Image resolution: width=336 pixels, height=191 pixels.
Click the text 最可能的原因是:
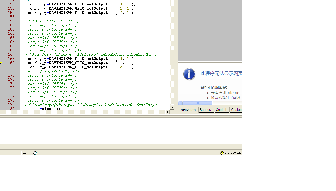pos(214,87)
